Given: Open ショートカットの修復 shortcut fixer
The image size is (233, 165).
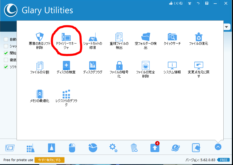Looking at the screenshot, I should [x=92, y=41].
